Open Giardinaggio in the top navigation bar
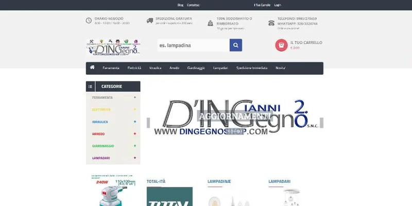Image resolution: width=412 pixels, height=206 pixels. pos(196,68)
